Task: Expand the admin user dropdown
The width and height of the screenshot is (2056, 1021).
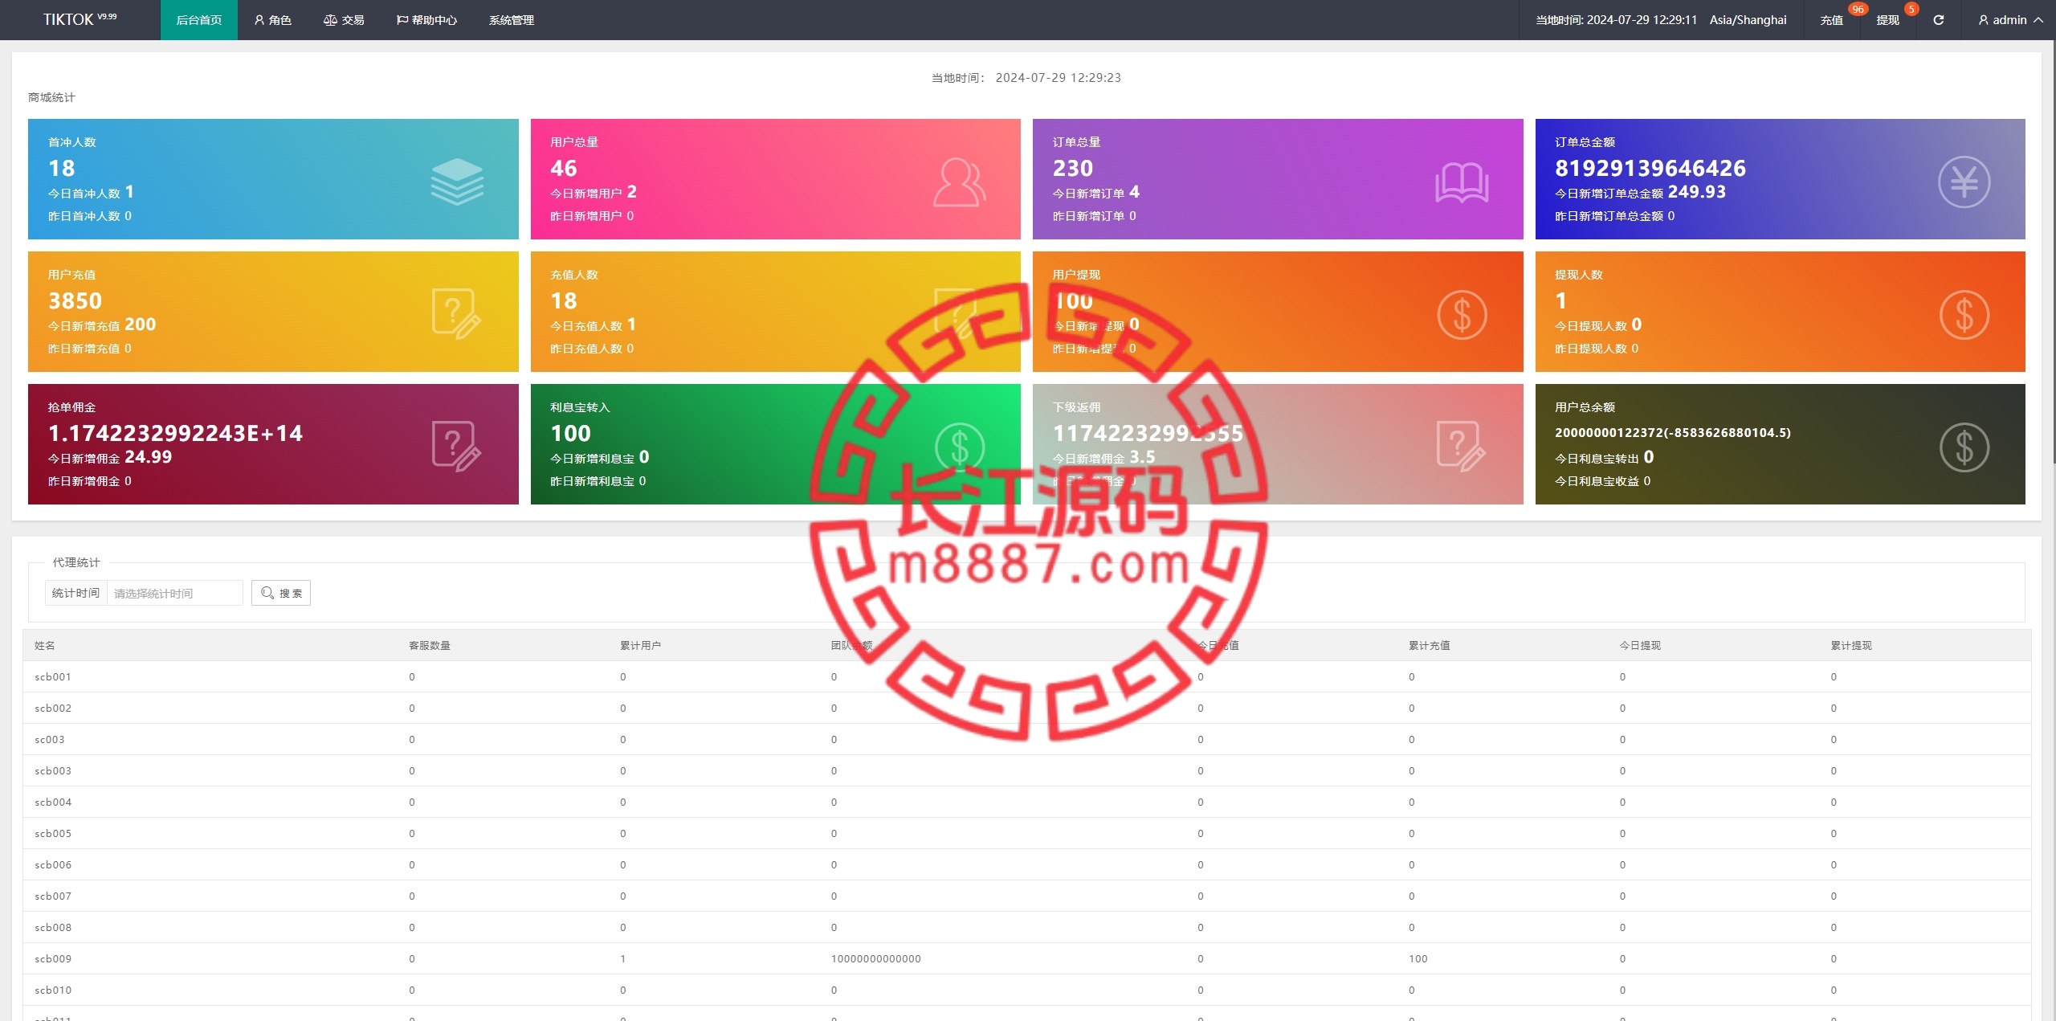Action: tap(2010, 20)
